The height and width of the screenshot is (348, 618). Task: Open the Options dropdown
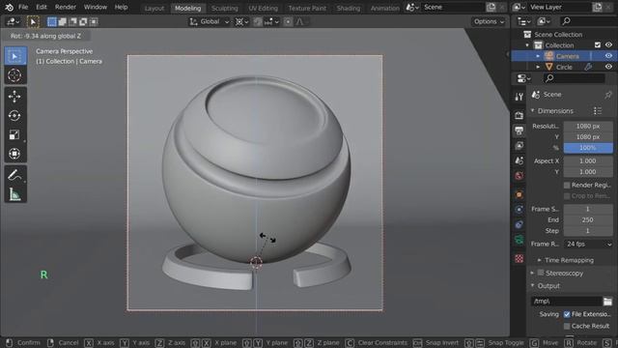[x=489, y=21]
